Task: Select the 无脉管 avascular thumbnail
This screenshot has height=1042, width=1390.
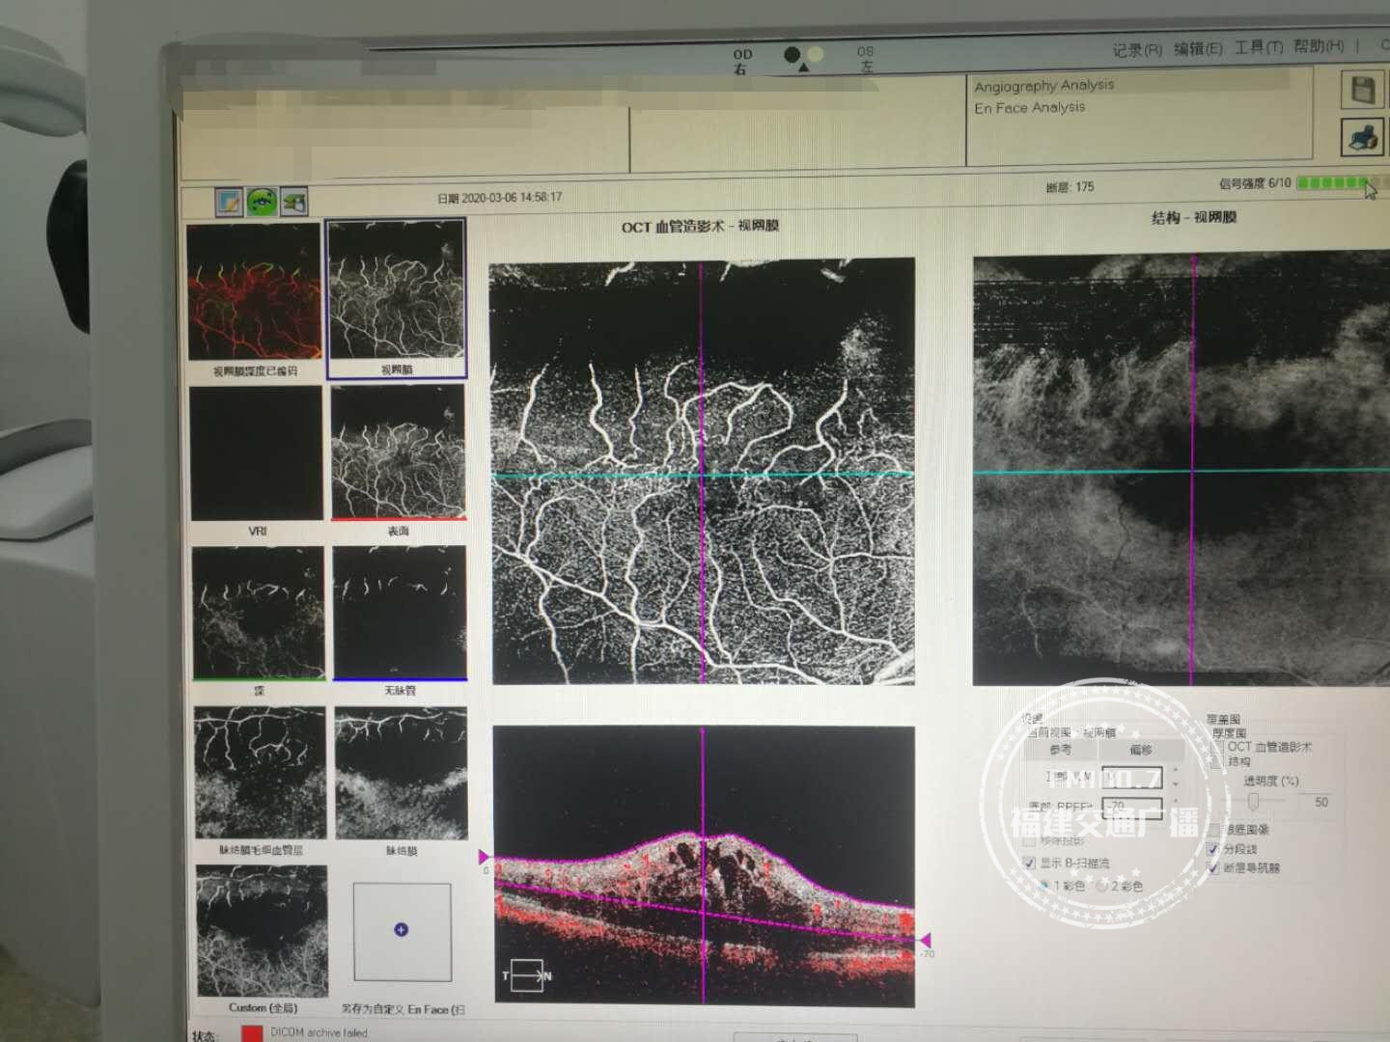Action: (x=400, y=613)
